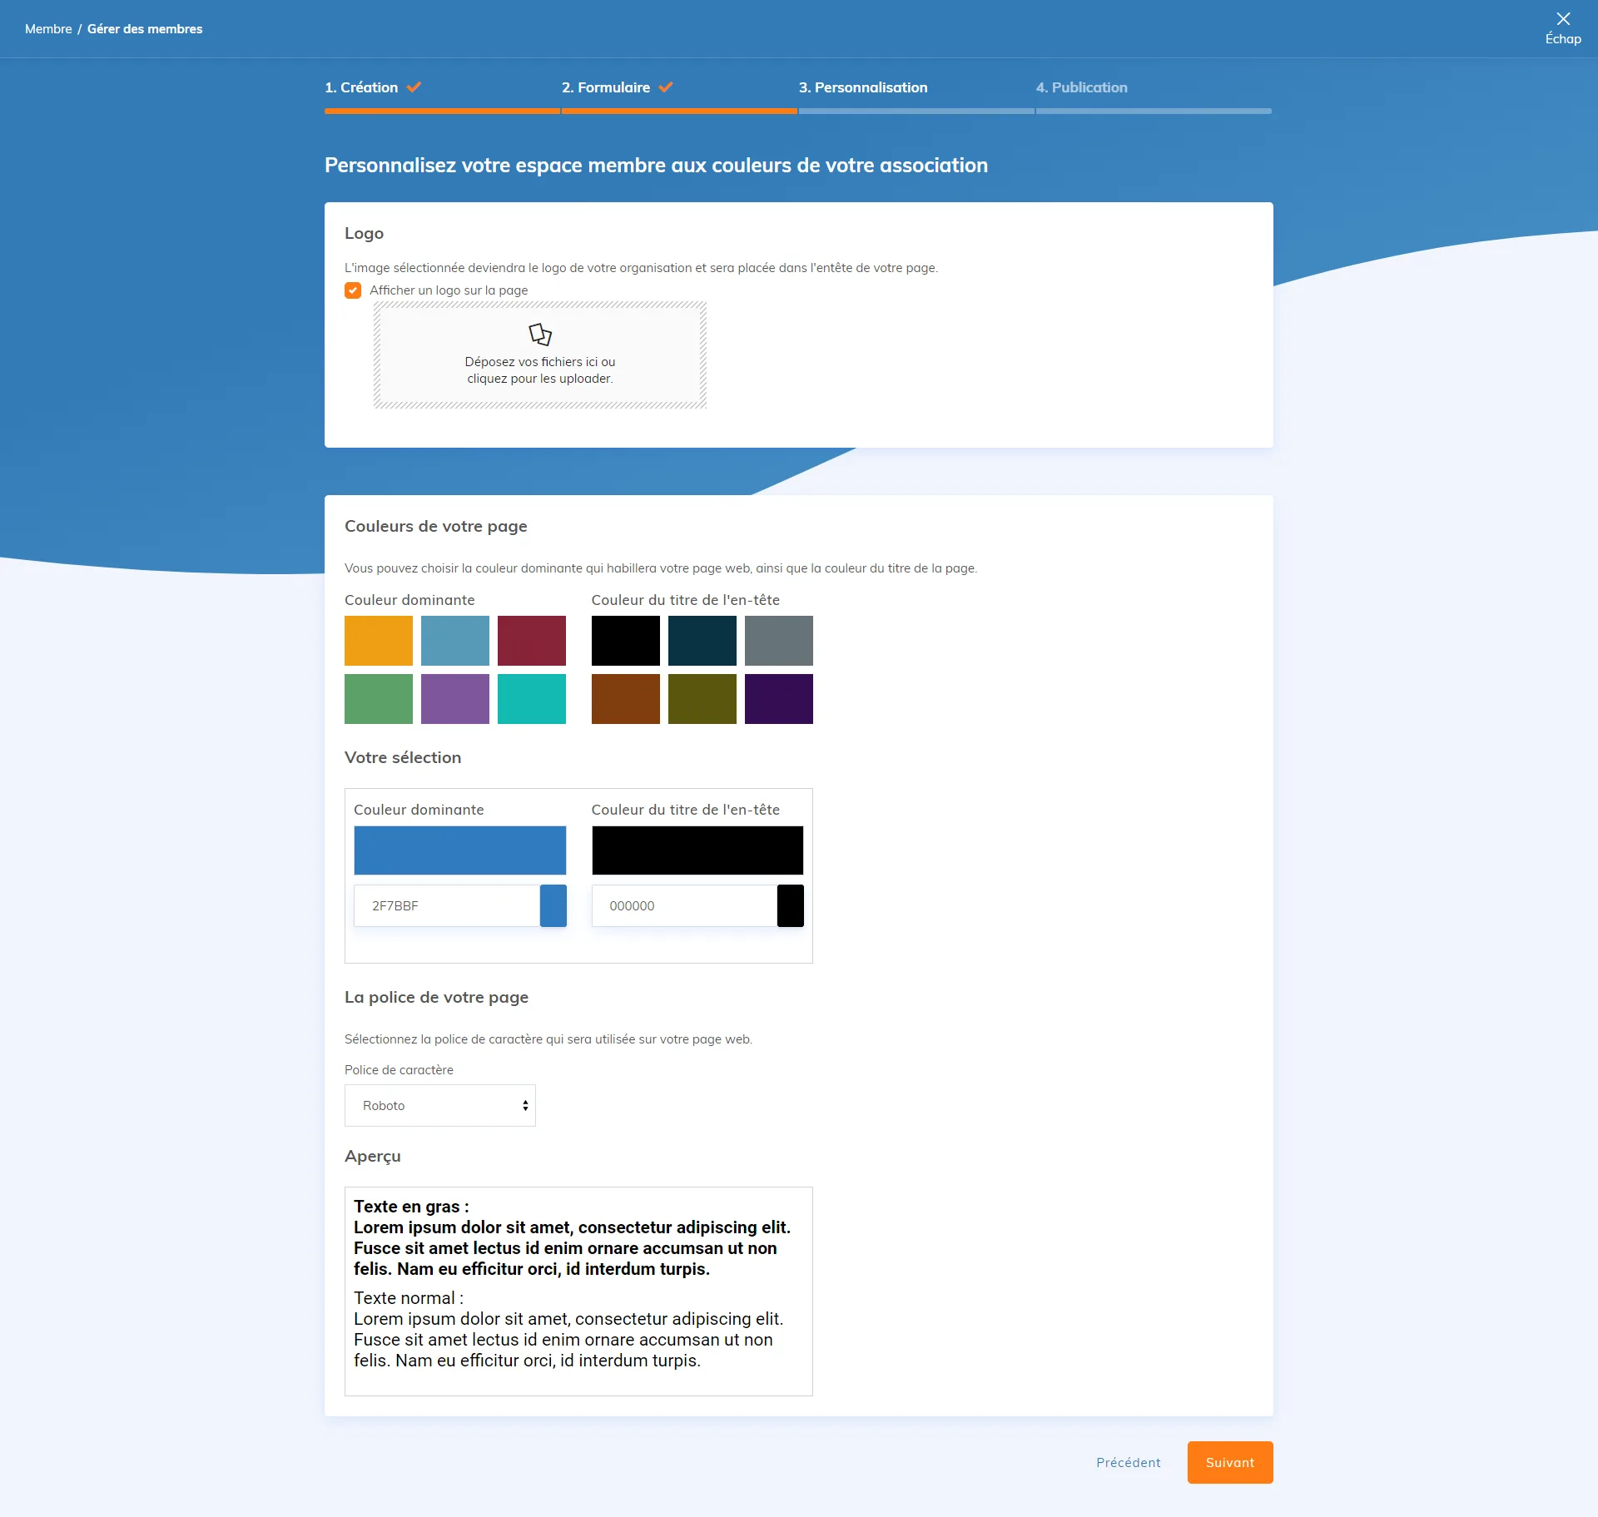This screenshot has height=1517, width=1598.
Task: Open the Police de caractère Roboto dropdown
Action: [x=440, y=1105]
